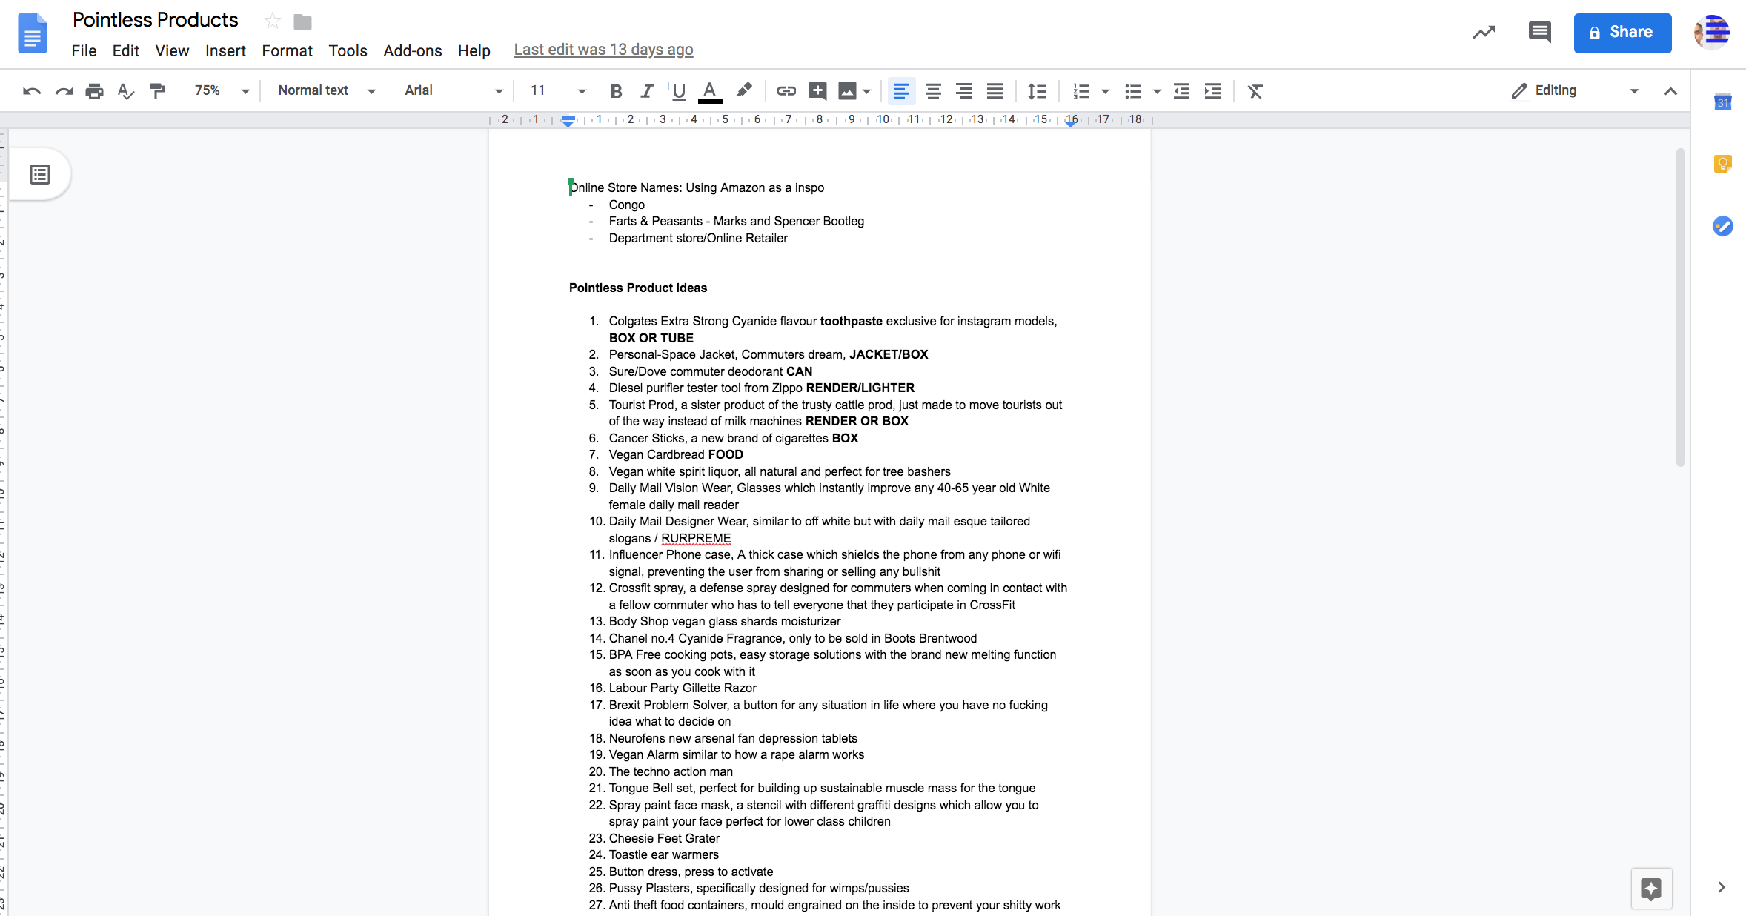Screen dimensions: 1746x916
Task: Toggle the numbered list
Action: pos(1081,91)
